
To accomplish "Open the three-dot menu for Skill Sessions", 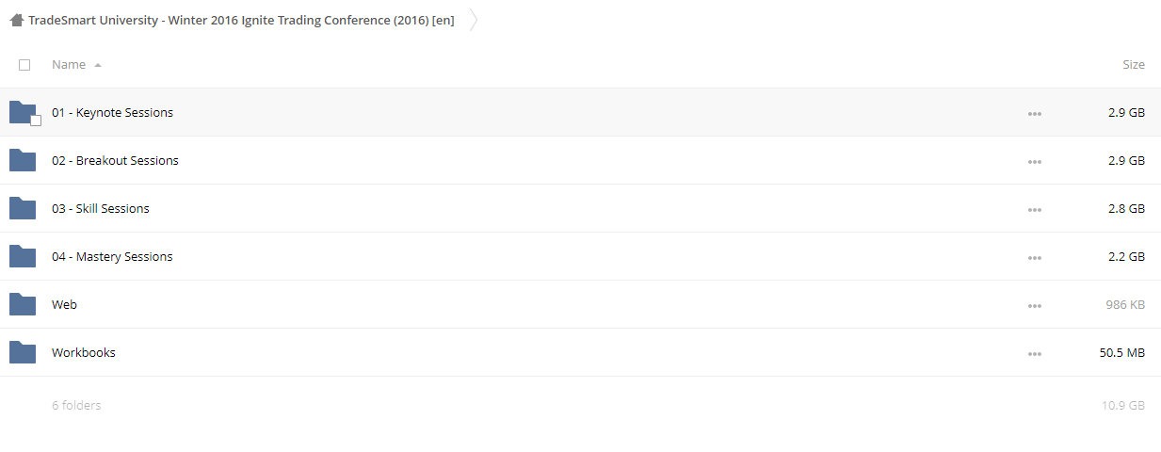I will click(1035, 209).
